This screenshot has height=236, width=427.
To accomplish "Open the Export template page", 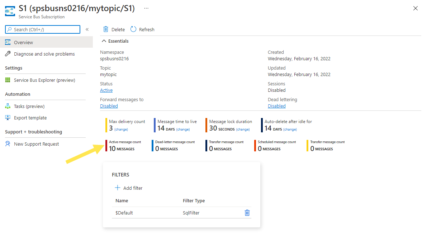I will tap(30, 118).
